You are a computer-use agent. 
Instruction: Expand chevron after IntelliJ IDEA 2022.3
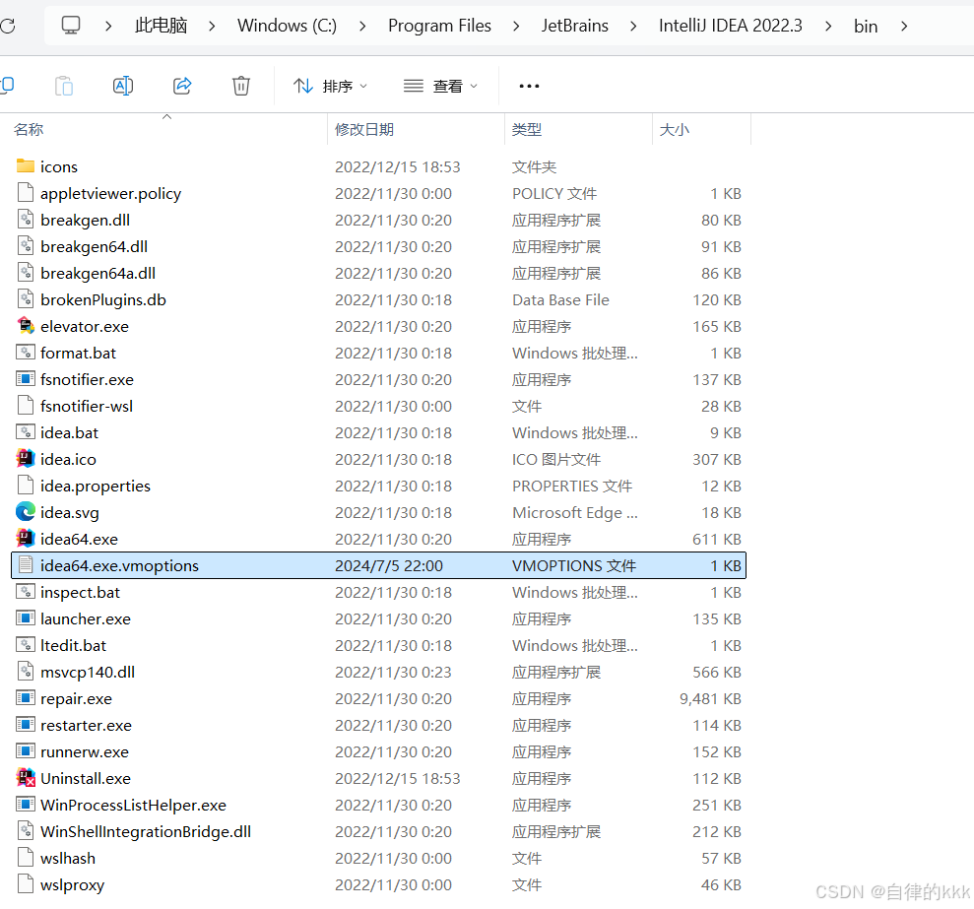[828, 26]
